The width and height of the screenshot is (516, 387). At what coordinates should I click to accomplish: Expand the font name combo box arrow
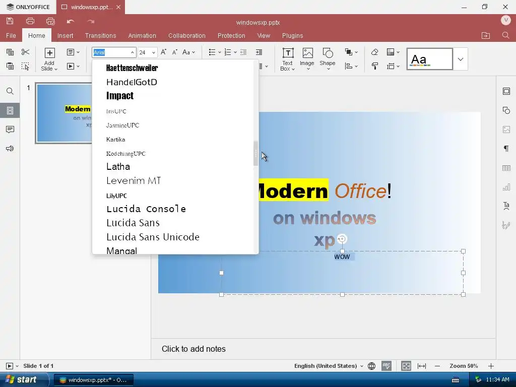tap(133, 52)
